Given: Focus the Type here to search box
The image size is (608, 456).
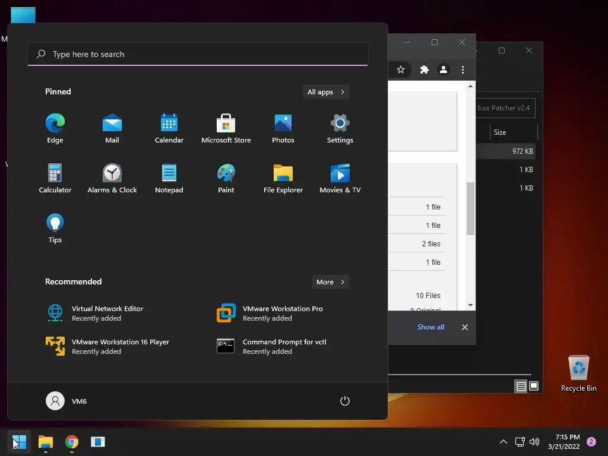Looking at the screenshot, I should [x=198, y=54].
